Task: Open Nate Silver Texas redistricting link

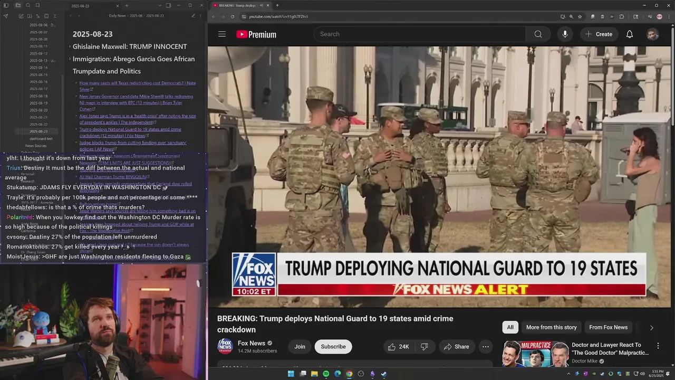Action: [x=137, y=86]
